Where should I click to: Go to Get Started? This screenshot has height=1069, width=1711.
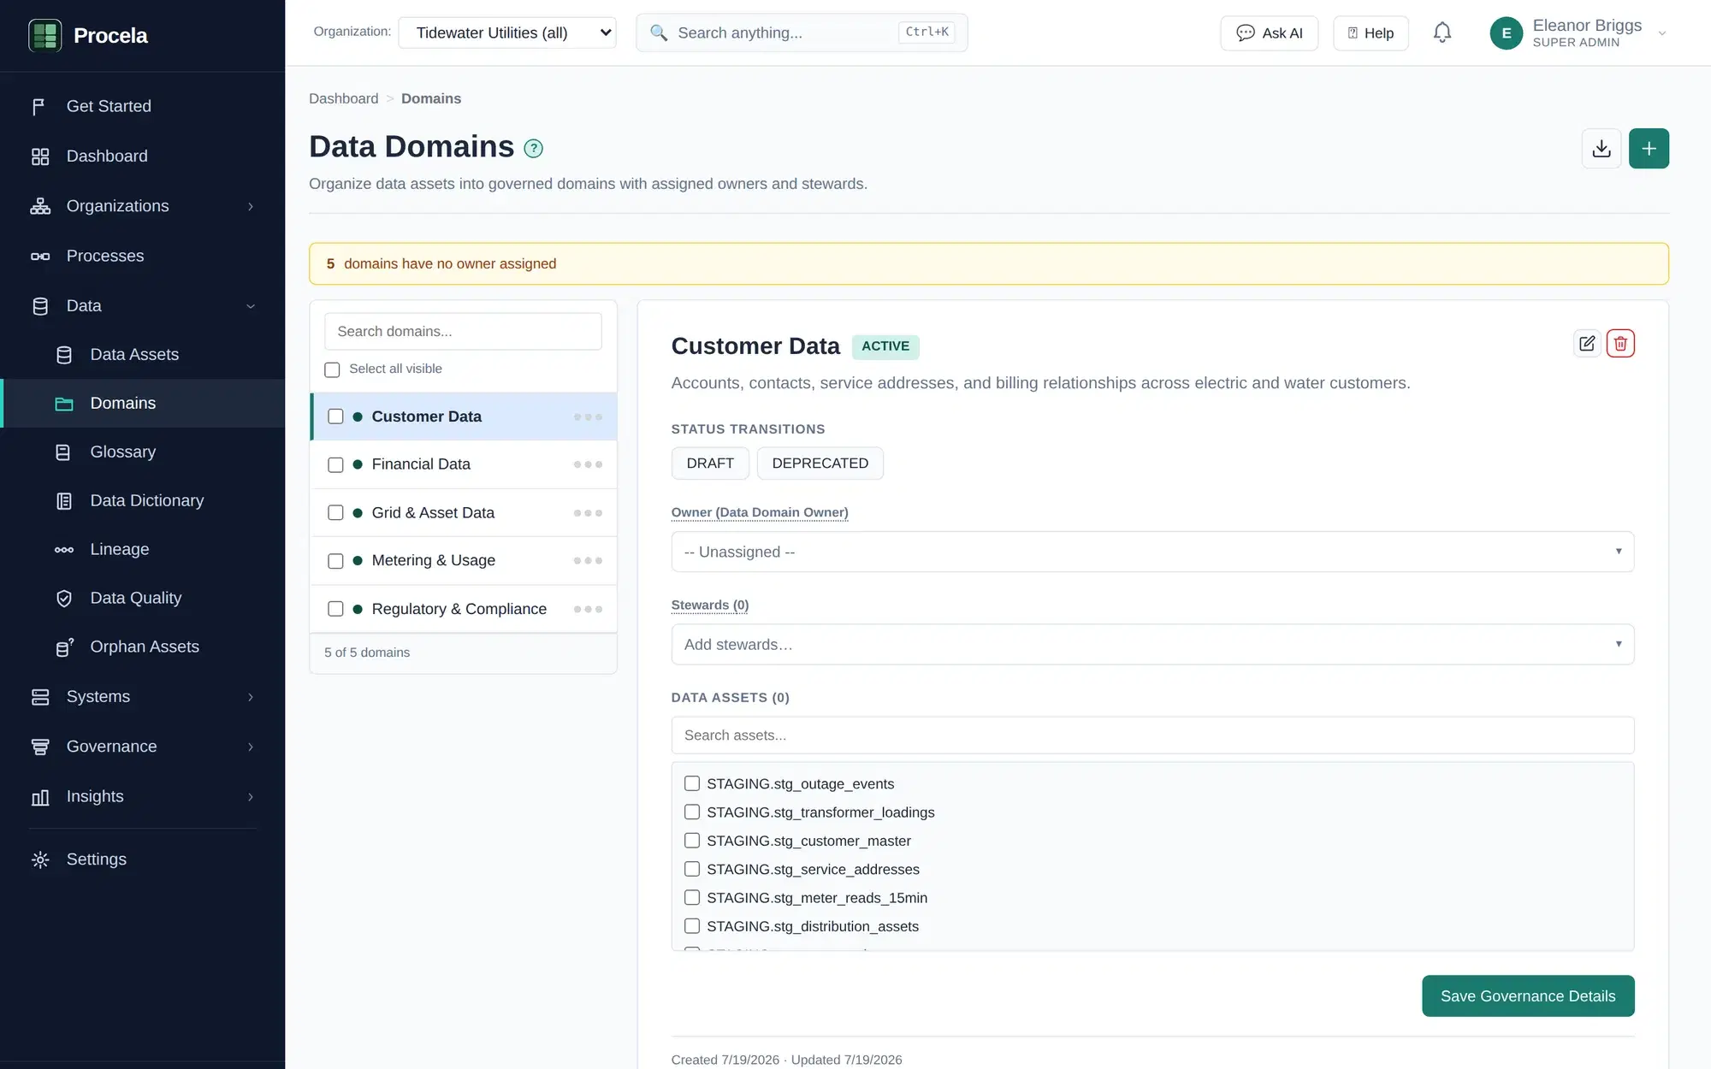[143, 106]
